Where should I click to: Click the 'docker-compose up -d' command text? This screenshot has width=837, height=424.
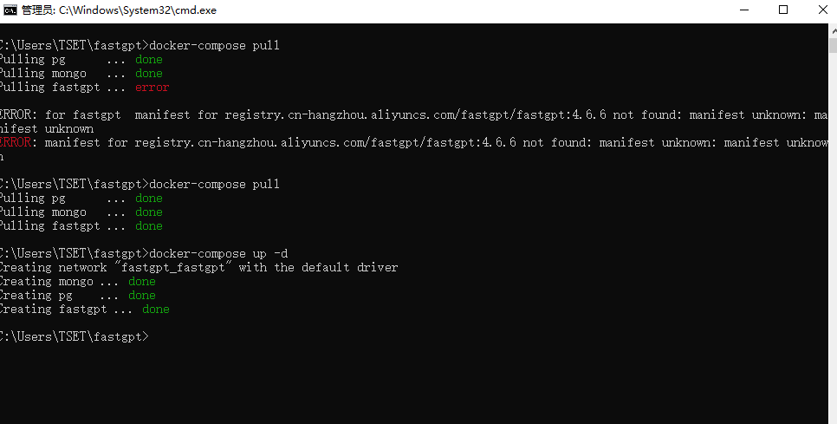pos(218,253)
